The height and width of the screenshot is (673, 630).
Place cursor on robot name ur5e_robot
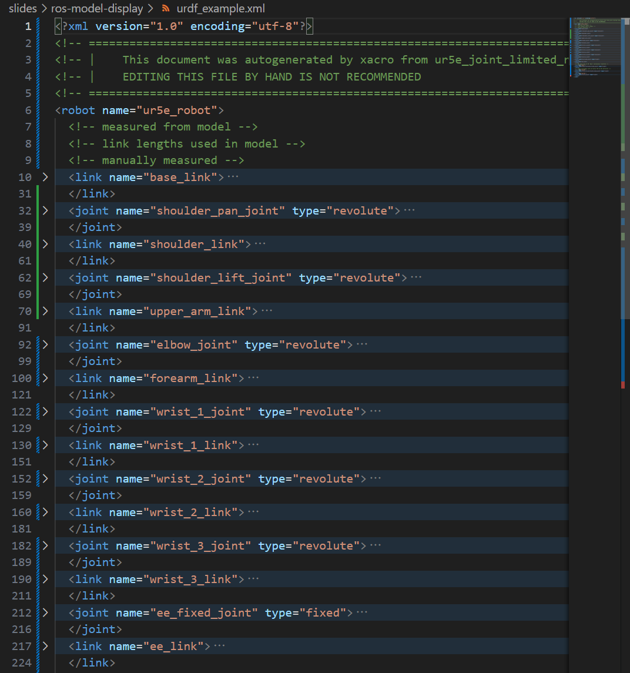coord(177,110)
